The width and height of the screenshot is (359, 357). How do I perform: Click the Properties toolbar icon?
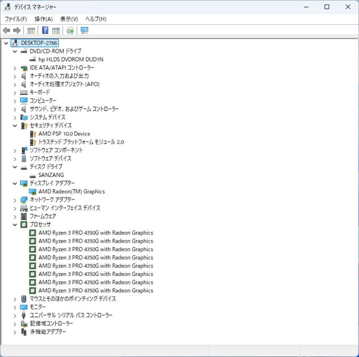[x=56, y=31]
